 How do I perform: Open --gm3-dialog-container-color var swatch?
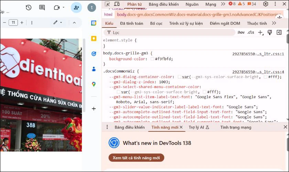coord(179,77)
